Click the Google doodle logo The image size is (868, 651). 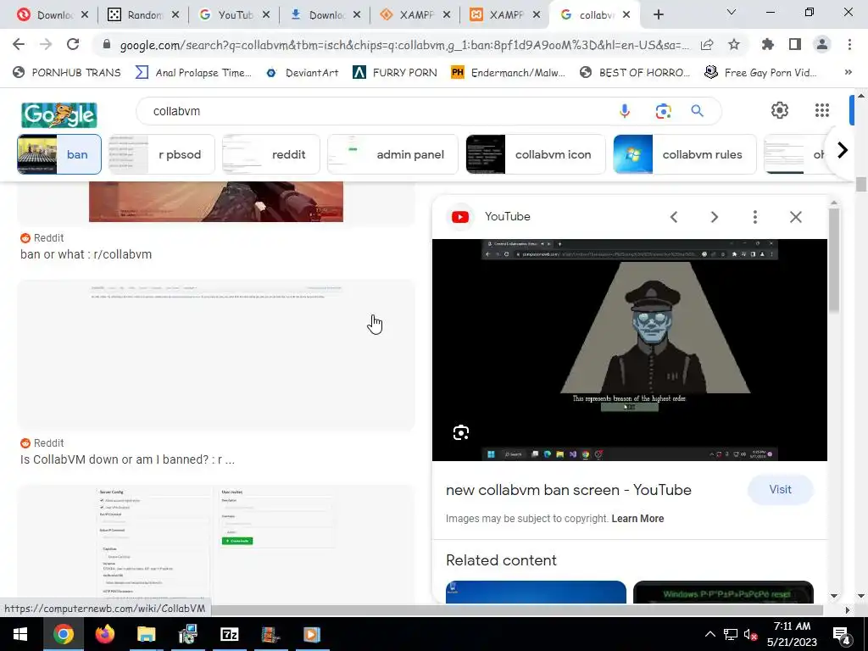59,115
